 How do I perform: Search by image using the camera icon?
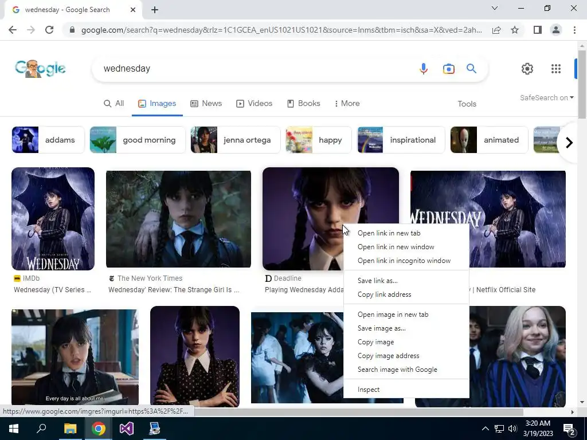coord(448,69)
